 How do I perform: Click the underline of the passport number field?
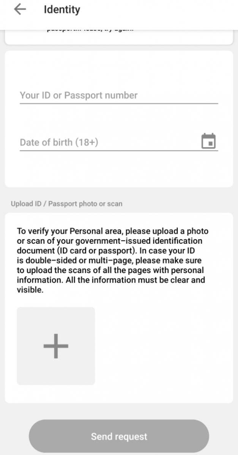click(x=119, y=103)
